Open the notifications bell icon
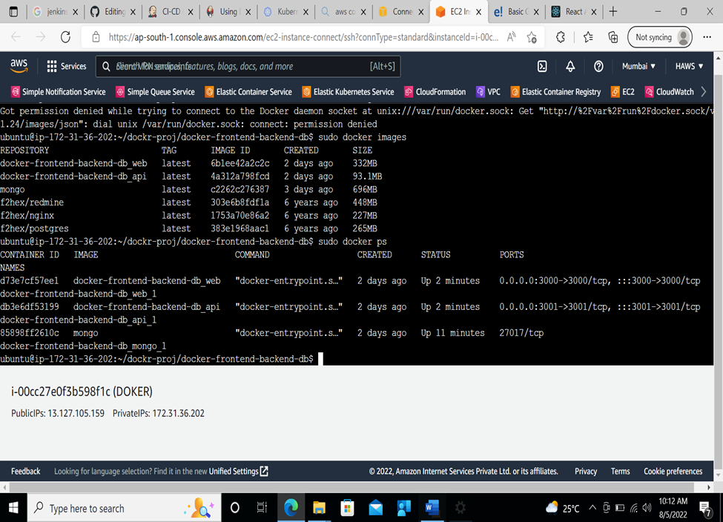Screen dimensions: 723x522 pos(570,66)
